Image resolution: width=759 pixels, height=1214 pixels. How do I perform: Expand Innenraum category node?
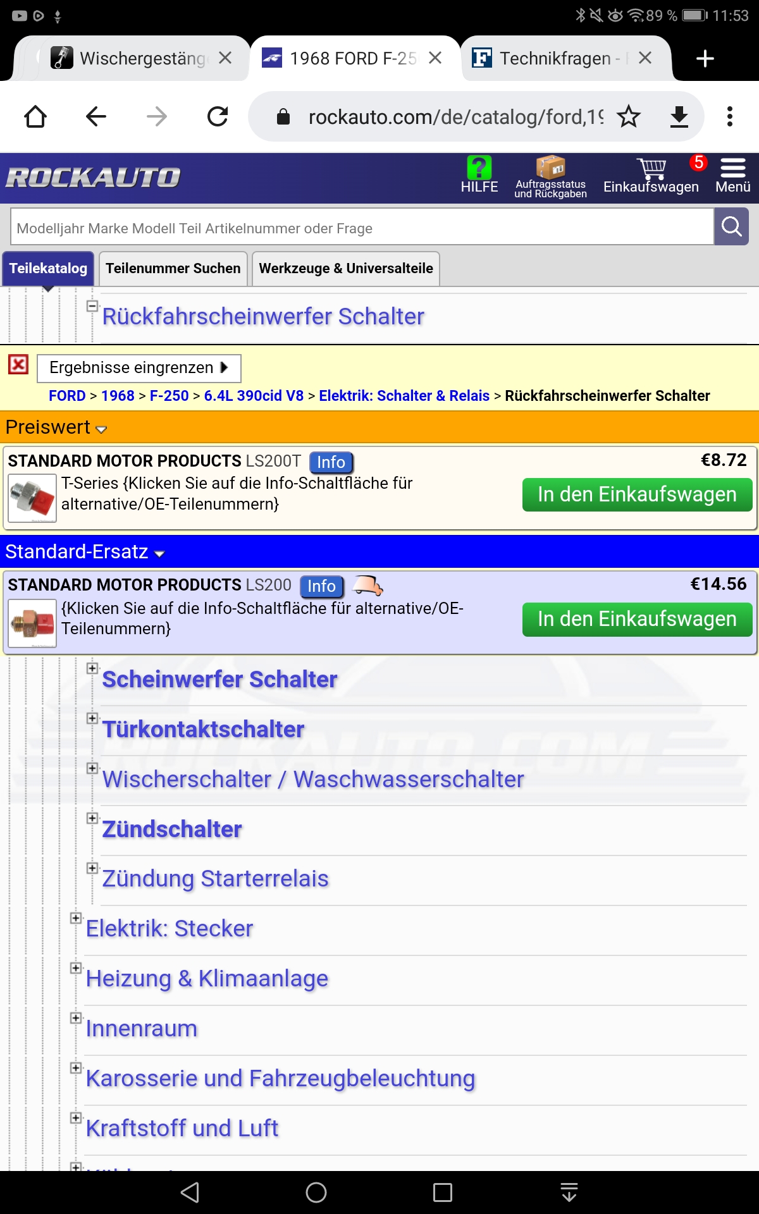(x=76, y=1018)
